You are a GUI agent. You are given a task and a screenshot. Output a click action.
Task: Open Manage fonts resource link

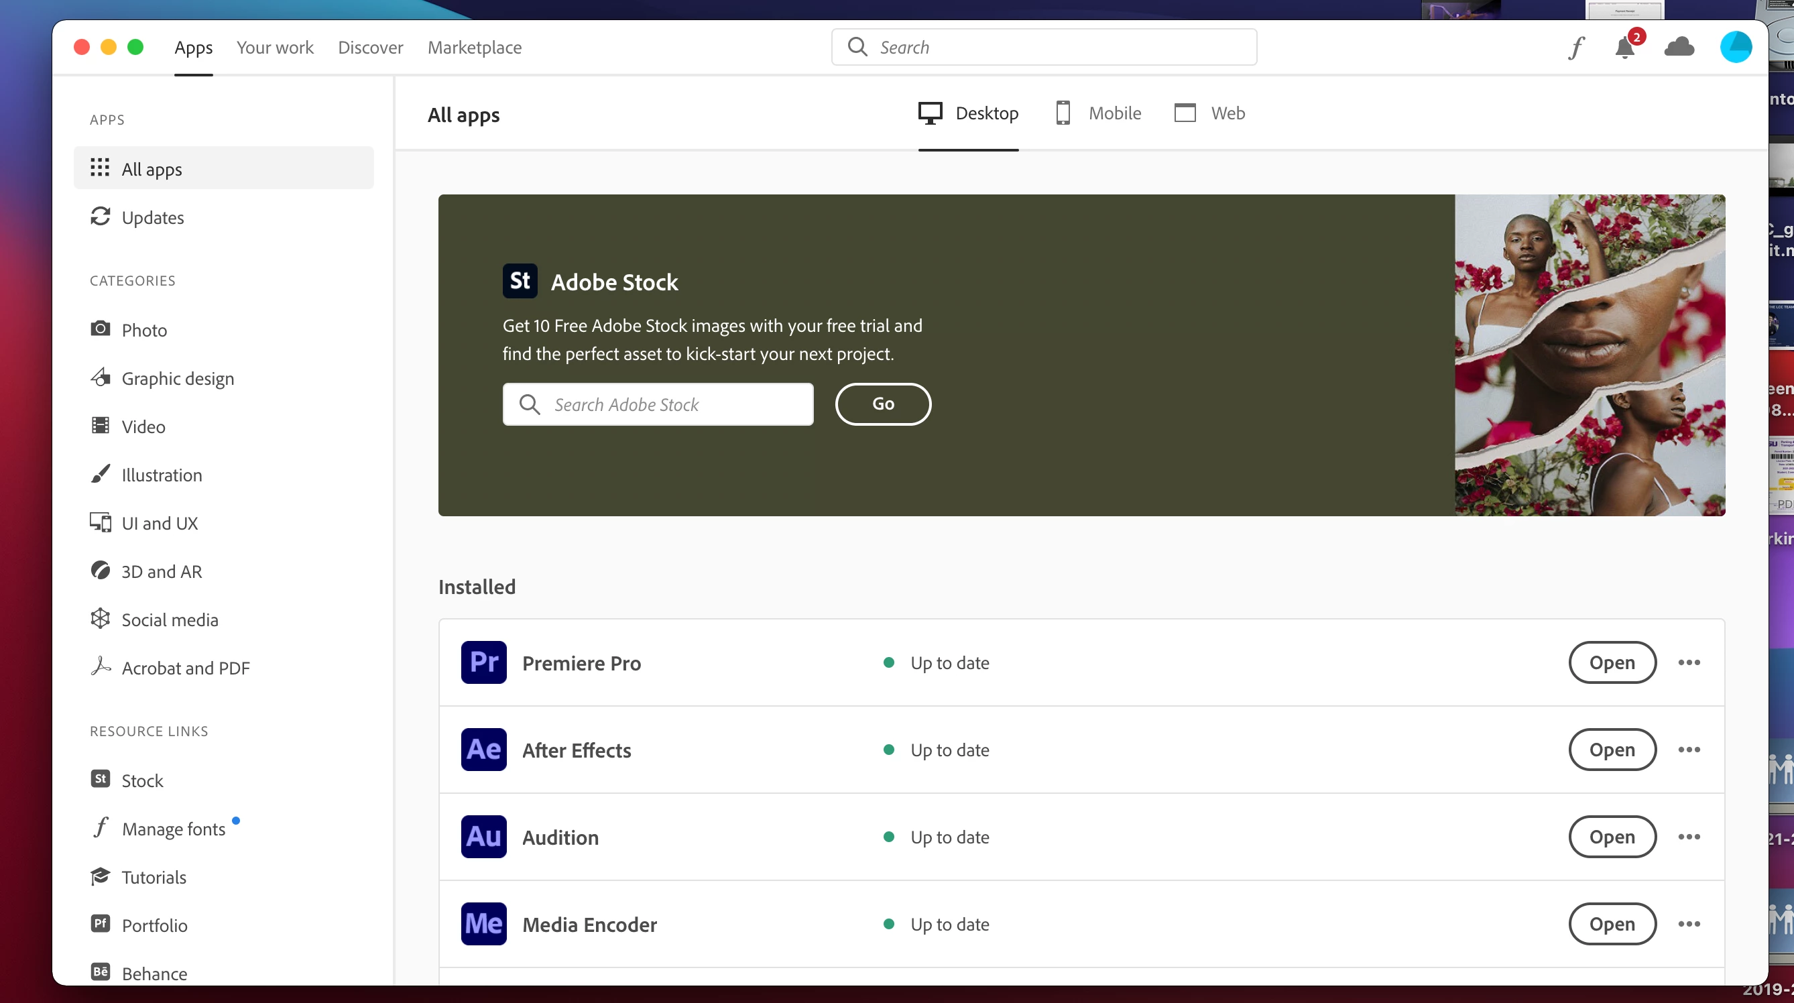click(x=174, y=829)
